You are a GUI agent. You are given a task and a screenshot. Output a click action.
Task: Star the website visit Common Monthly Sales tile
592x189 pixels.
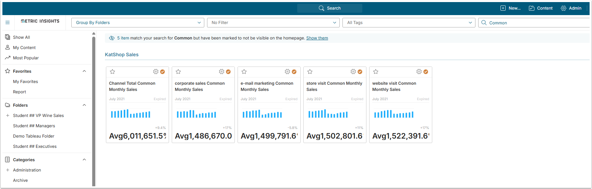coord(376,72)
